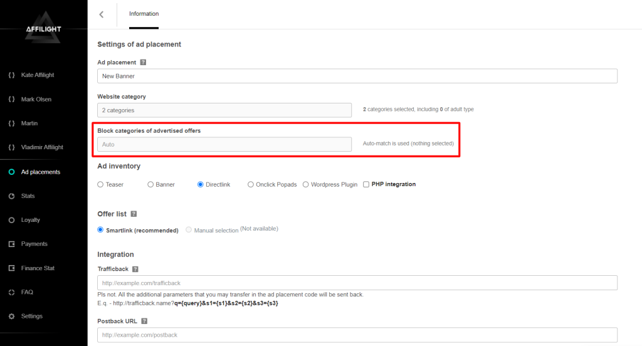The height and width of the screenshot is (346, 642).
Task: Switch to the Information tab
Action: click(144, 14)
